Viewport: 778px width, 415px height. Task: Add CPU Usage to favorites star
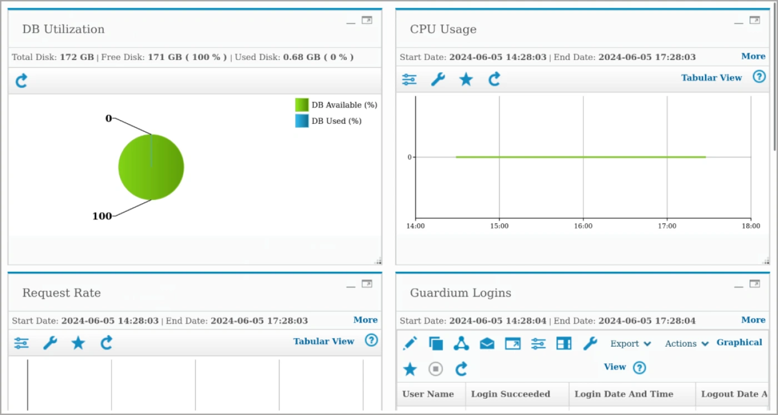[466, 79]
